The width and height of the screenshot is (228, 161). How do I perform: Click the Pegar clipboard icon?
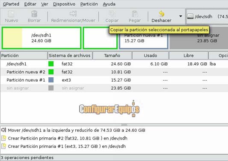coord(135,14)
